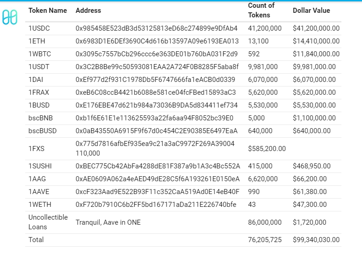This screenshot has height=254, width=362.
Task: Click the 1AAVE token address
Action: pyautogui.click(x=158, y=192)
